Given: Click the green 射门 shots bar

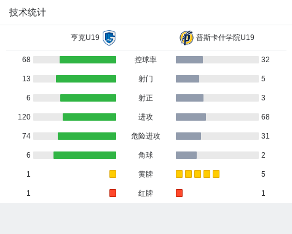Looking at the screenshot, I should (86, 79).
